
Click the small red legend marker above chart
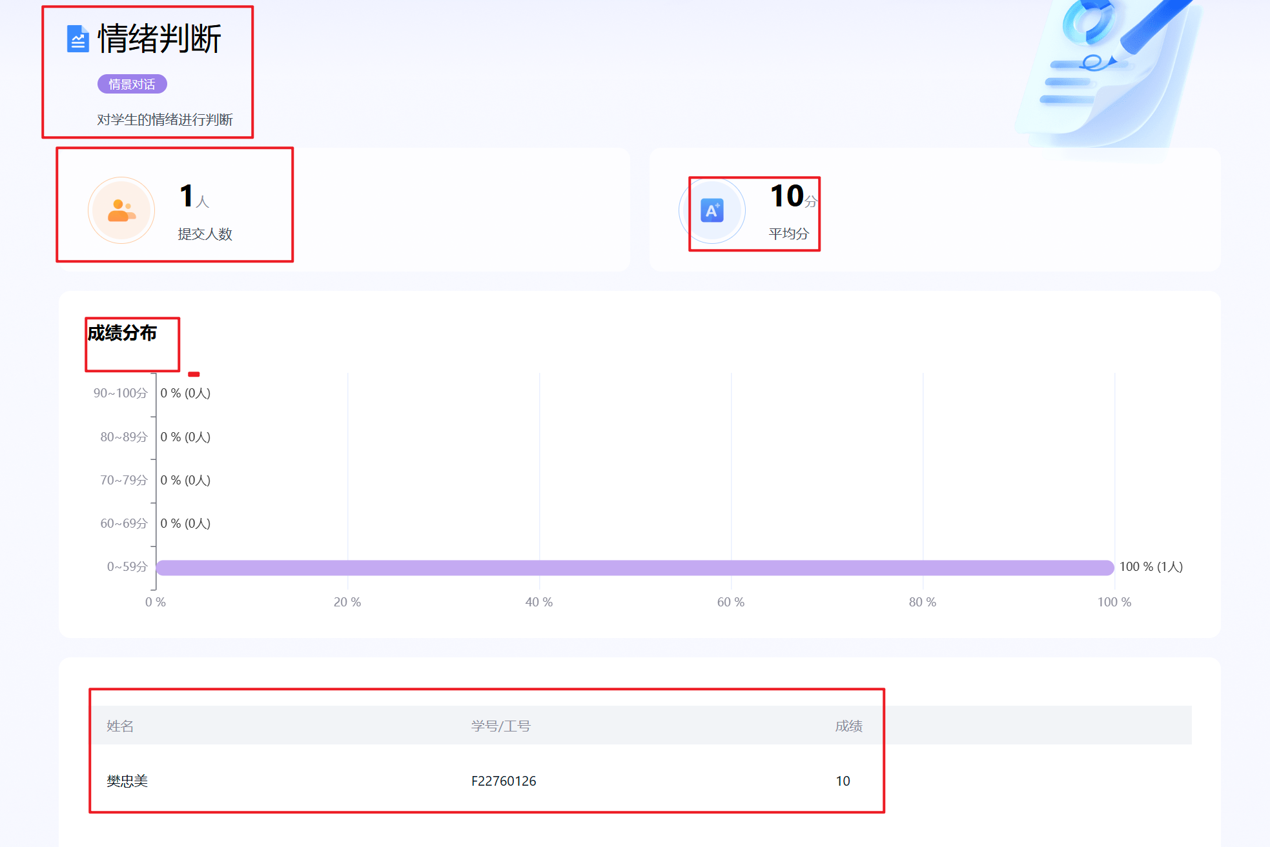194,374
